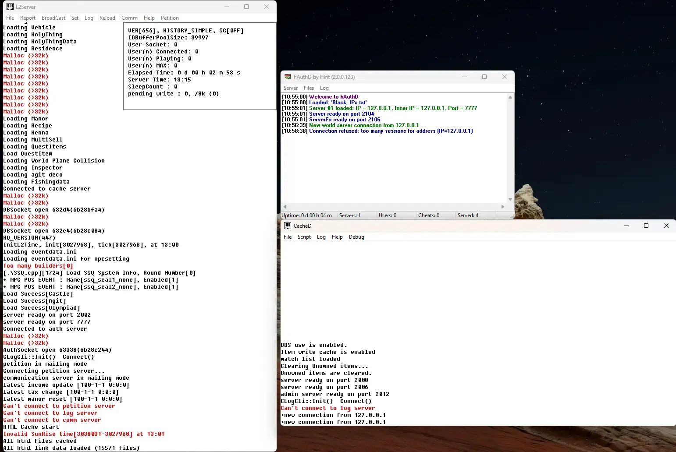This screenshot has width=676, height=452.
Task: Click 'Can't connect to comm server' line
Action: coord(52,420)
